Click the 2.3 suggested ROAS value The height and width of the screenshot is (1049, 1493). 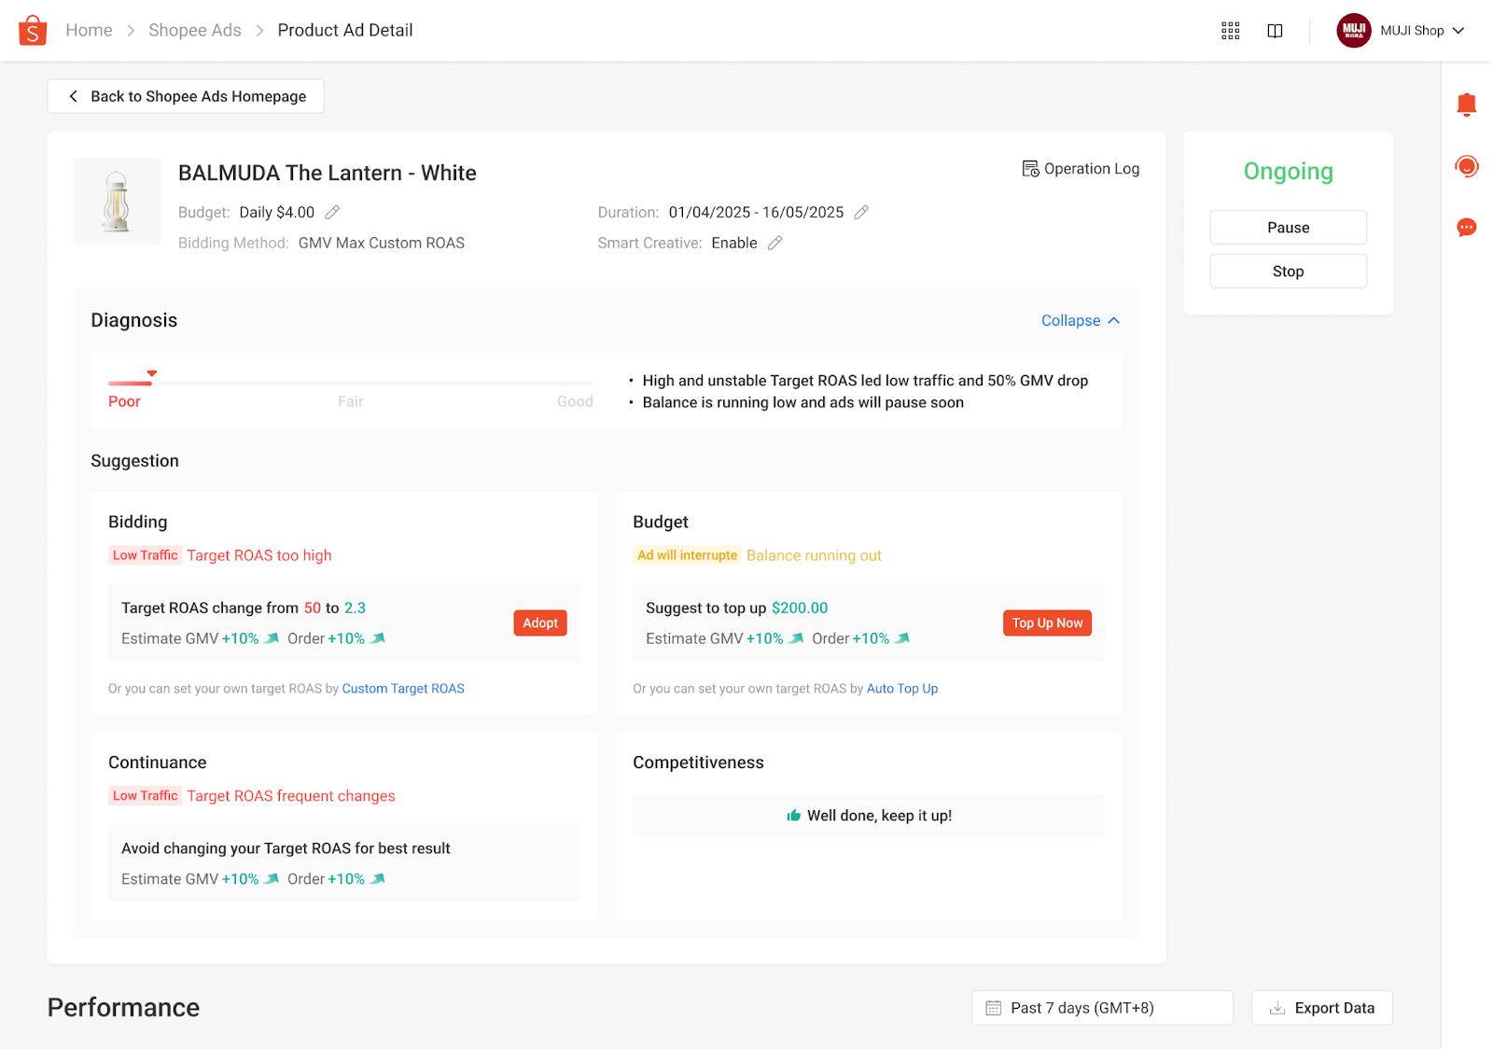[355, 608]
